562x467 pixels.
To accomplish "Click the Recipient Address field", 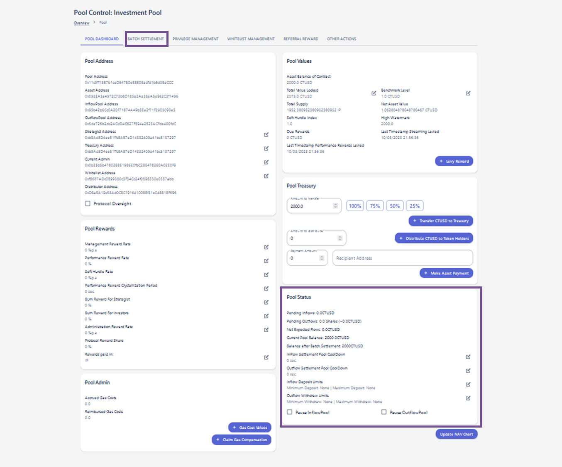I will point(402,258).
